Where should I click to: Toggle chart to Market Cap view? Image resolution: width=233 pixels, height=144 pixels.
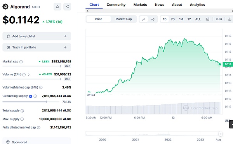pos(123,19)
